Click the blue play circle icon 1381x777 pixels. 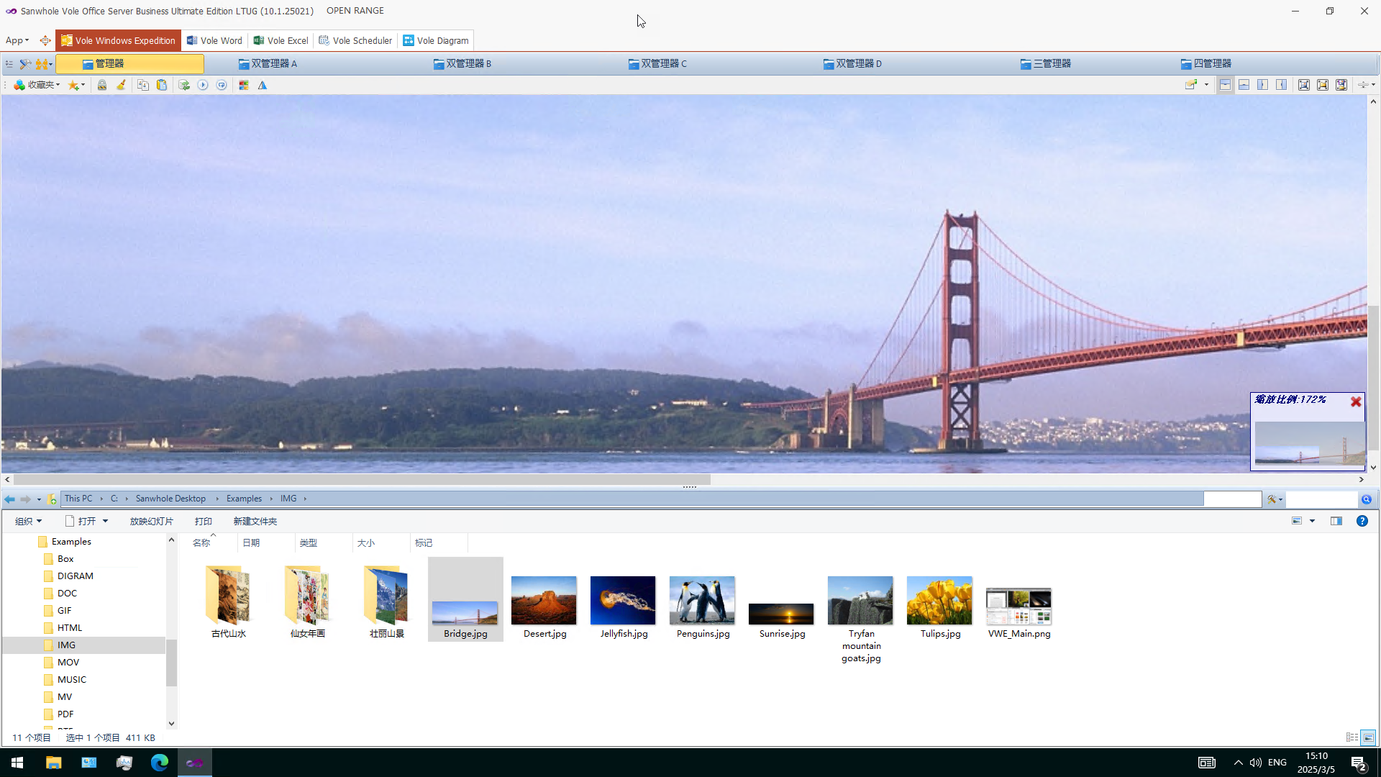tap(203, 85)
